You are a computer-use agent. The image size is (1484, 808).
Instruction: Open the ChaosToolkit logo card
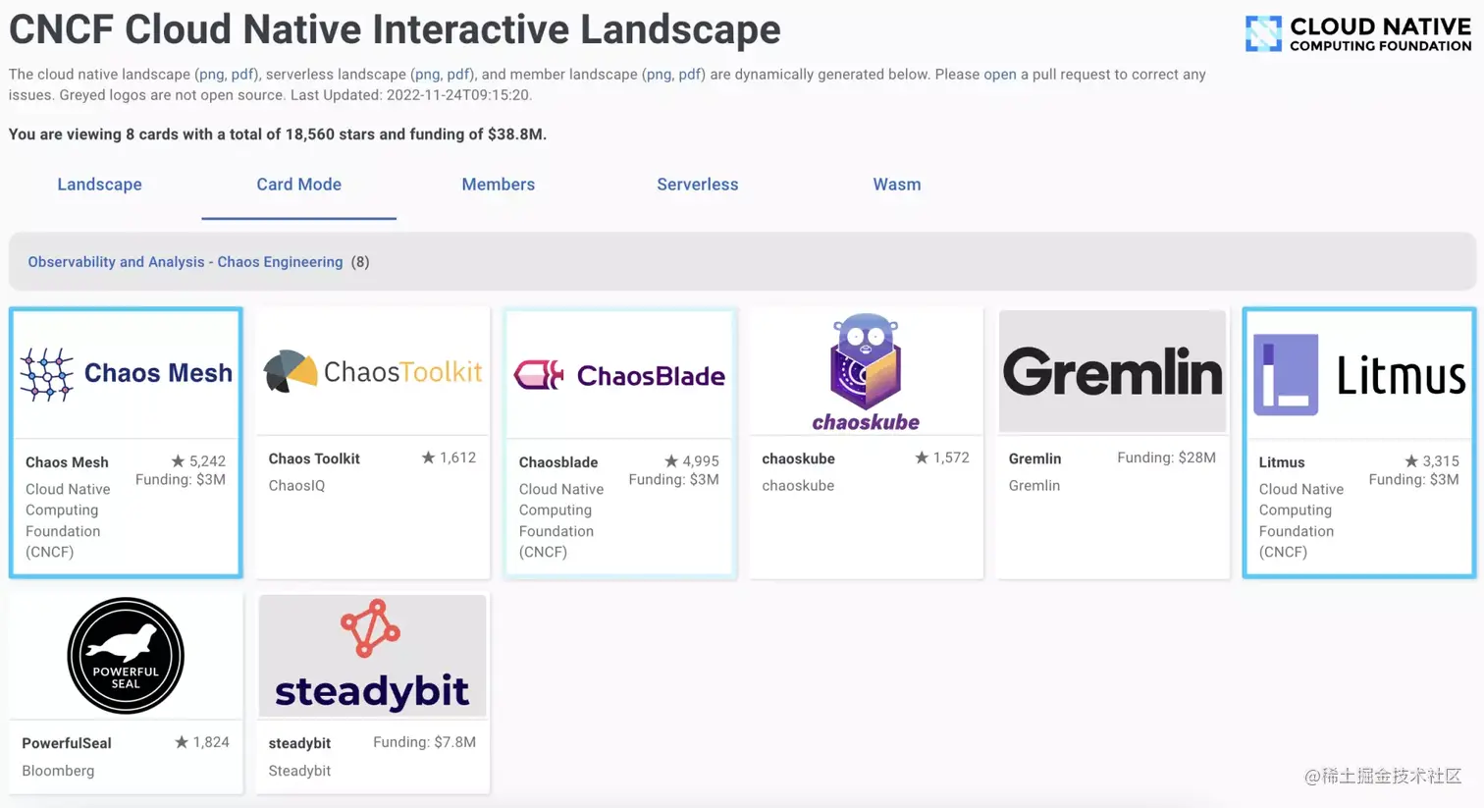(x=373, y=372)
